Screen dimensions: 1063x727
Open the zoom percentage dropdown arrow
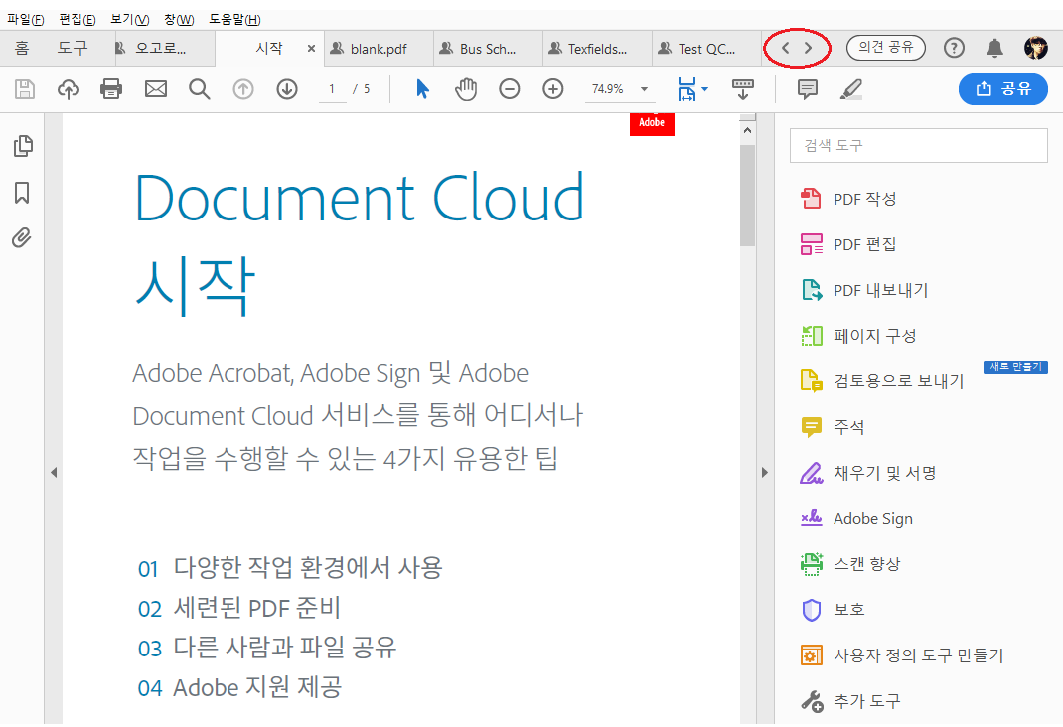tap(644, 89)
